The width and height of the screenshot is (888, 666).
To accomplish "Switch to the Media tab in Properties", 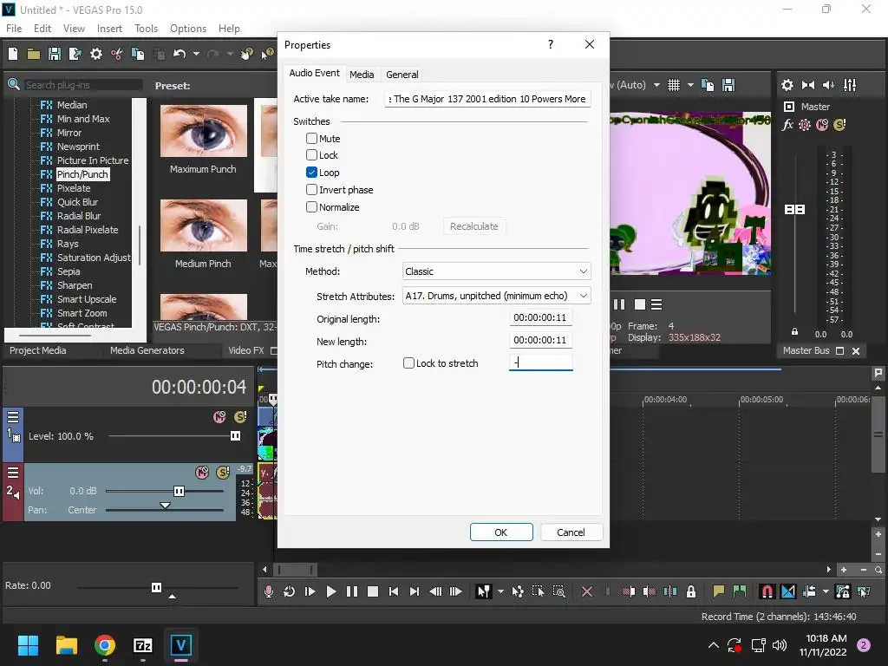I will 362,75.
